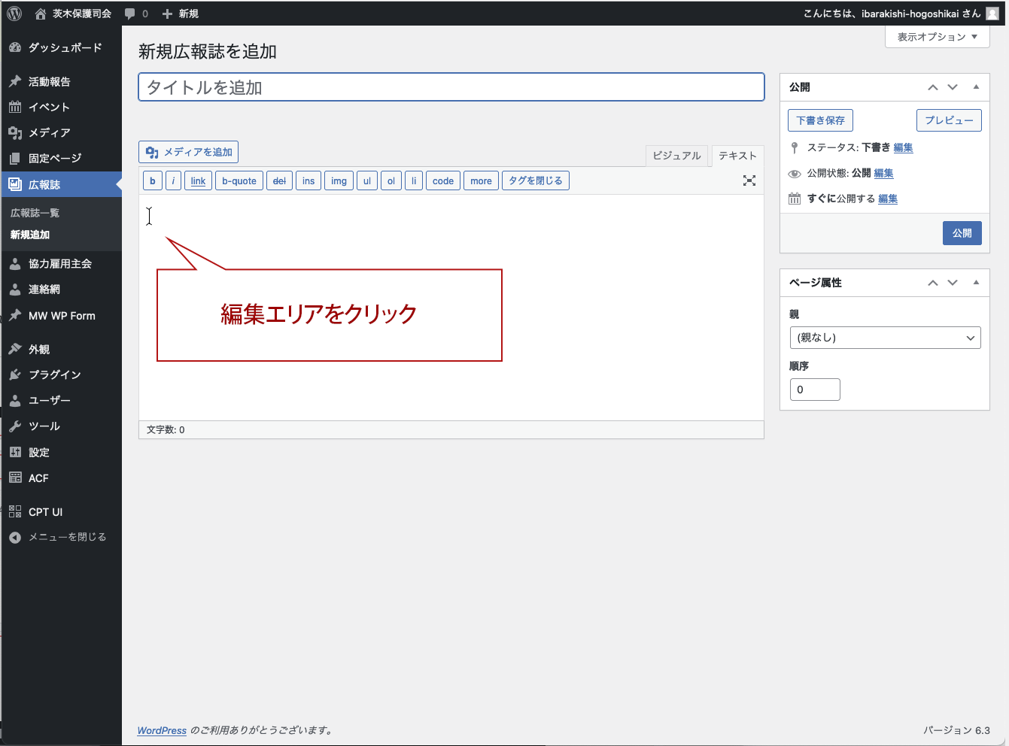Select 広報誌一覧 in the submenu

click(35, 213)
